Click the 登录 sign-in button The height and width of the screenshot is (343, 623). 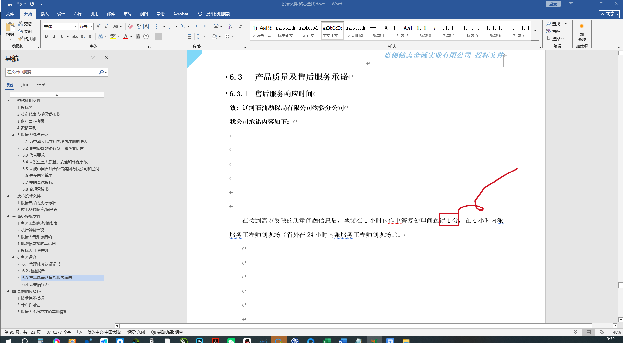click(553, 4)
